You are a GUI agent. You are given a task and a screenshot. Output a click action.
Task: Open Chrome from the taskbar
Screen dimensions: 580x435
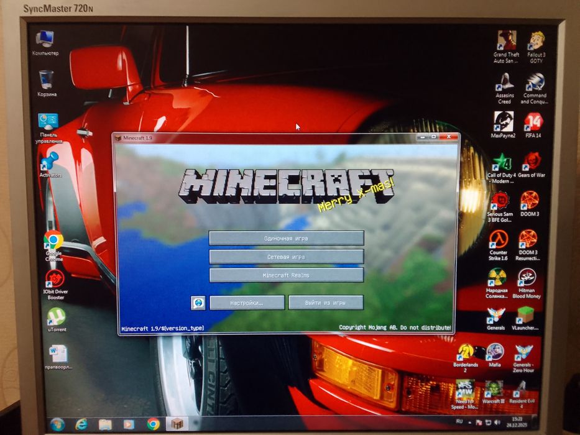pos(153,424)
